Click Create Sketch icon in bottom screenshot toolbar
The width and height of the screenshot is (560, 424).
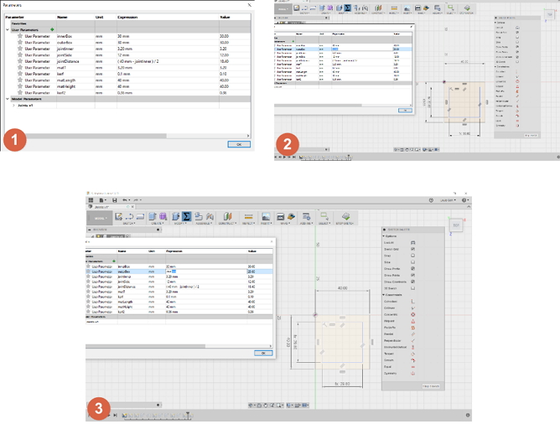click(118, 216)
